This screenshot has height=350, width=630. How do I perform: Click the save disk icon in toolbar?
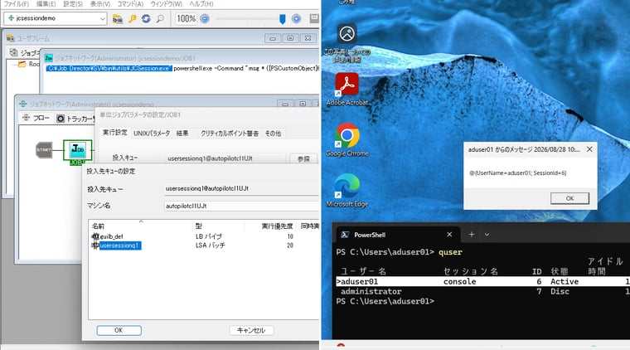314,18
